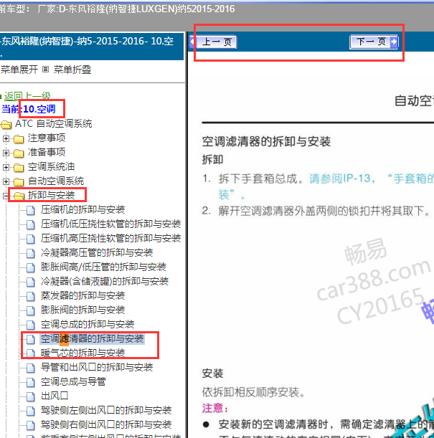Click the 空调滤清器的拆卸与安装 content heading
This screenshot has height=438, width=434.
[x=266, y=141]
